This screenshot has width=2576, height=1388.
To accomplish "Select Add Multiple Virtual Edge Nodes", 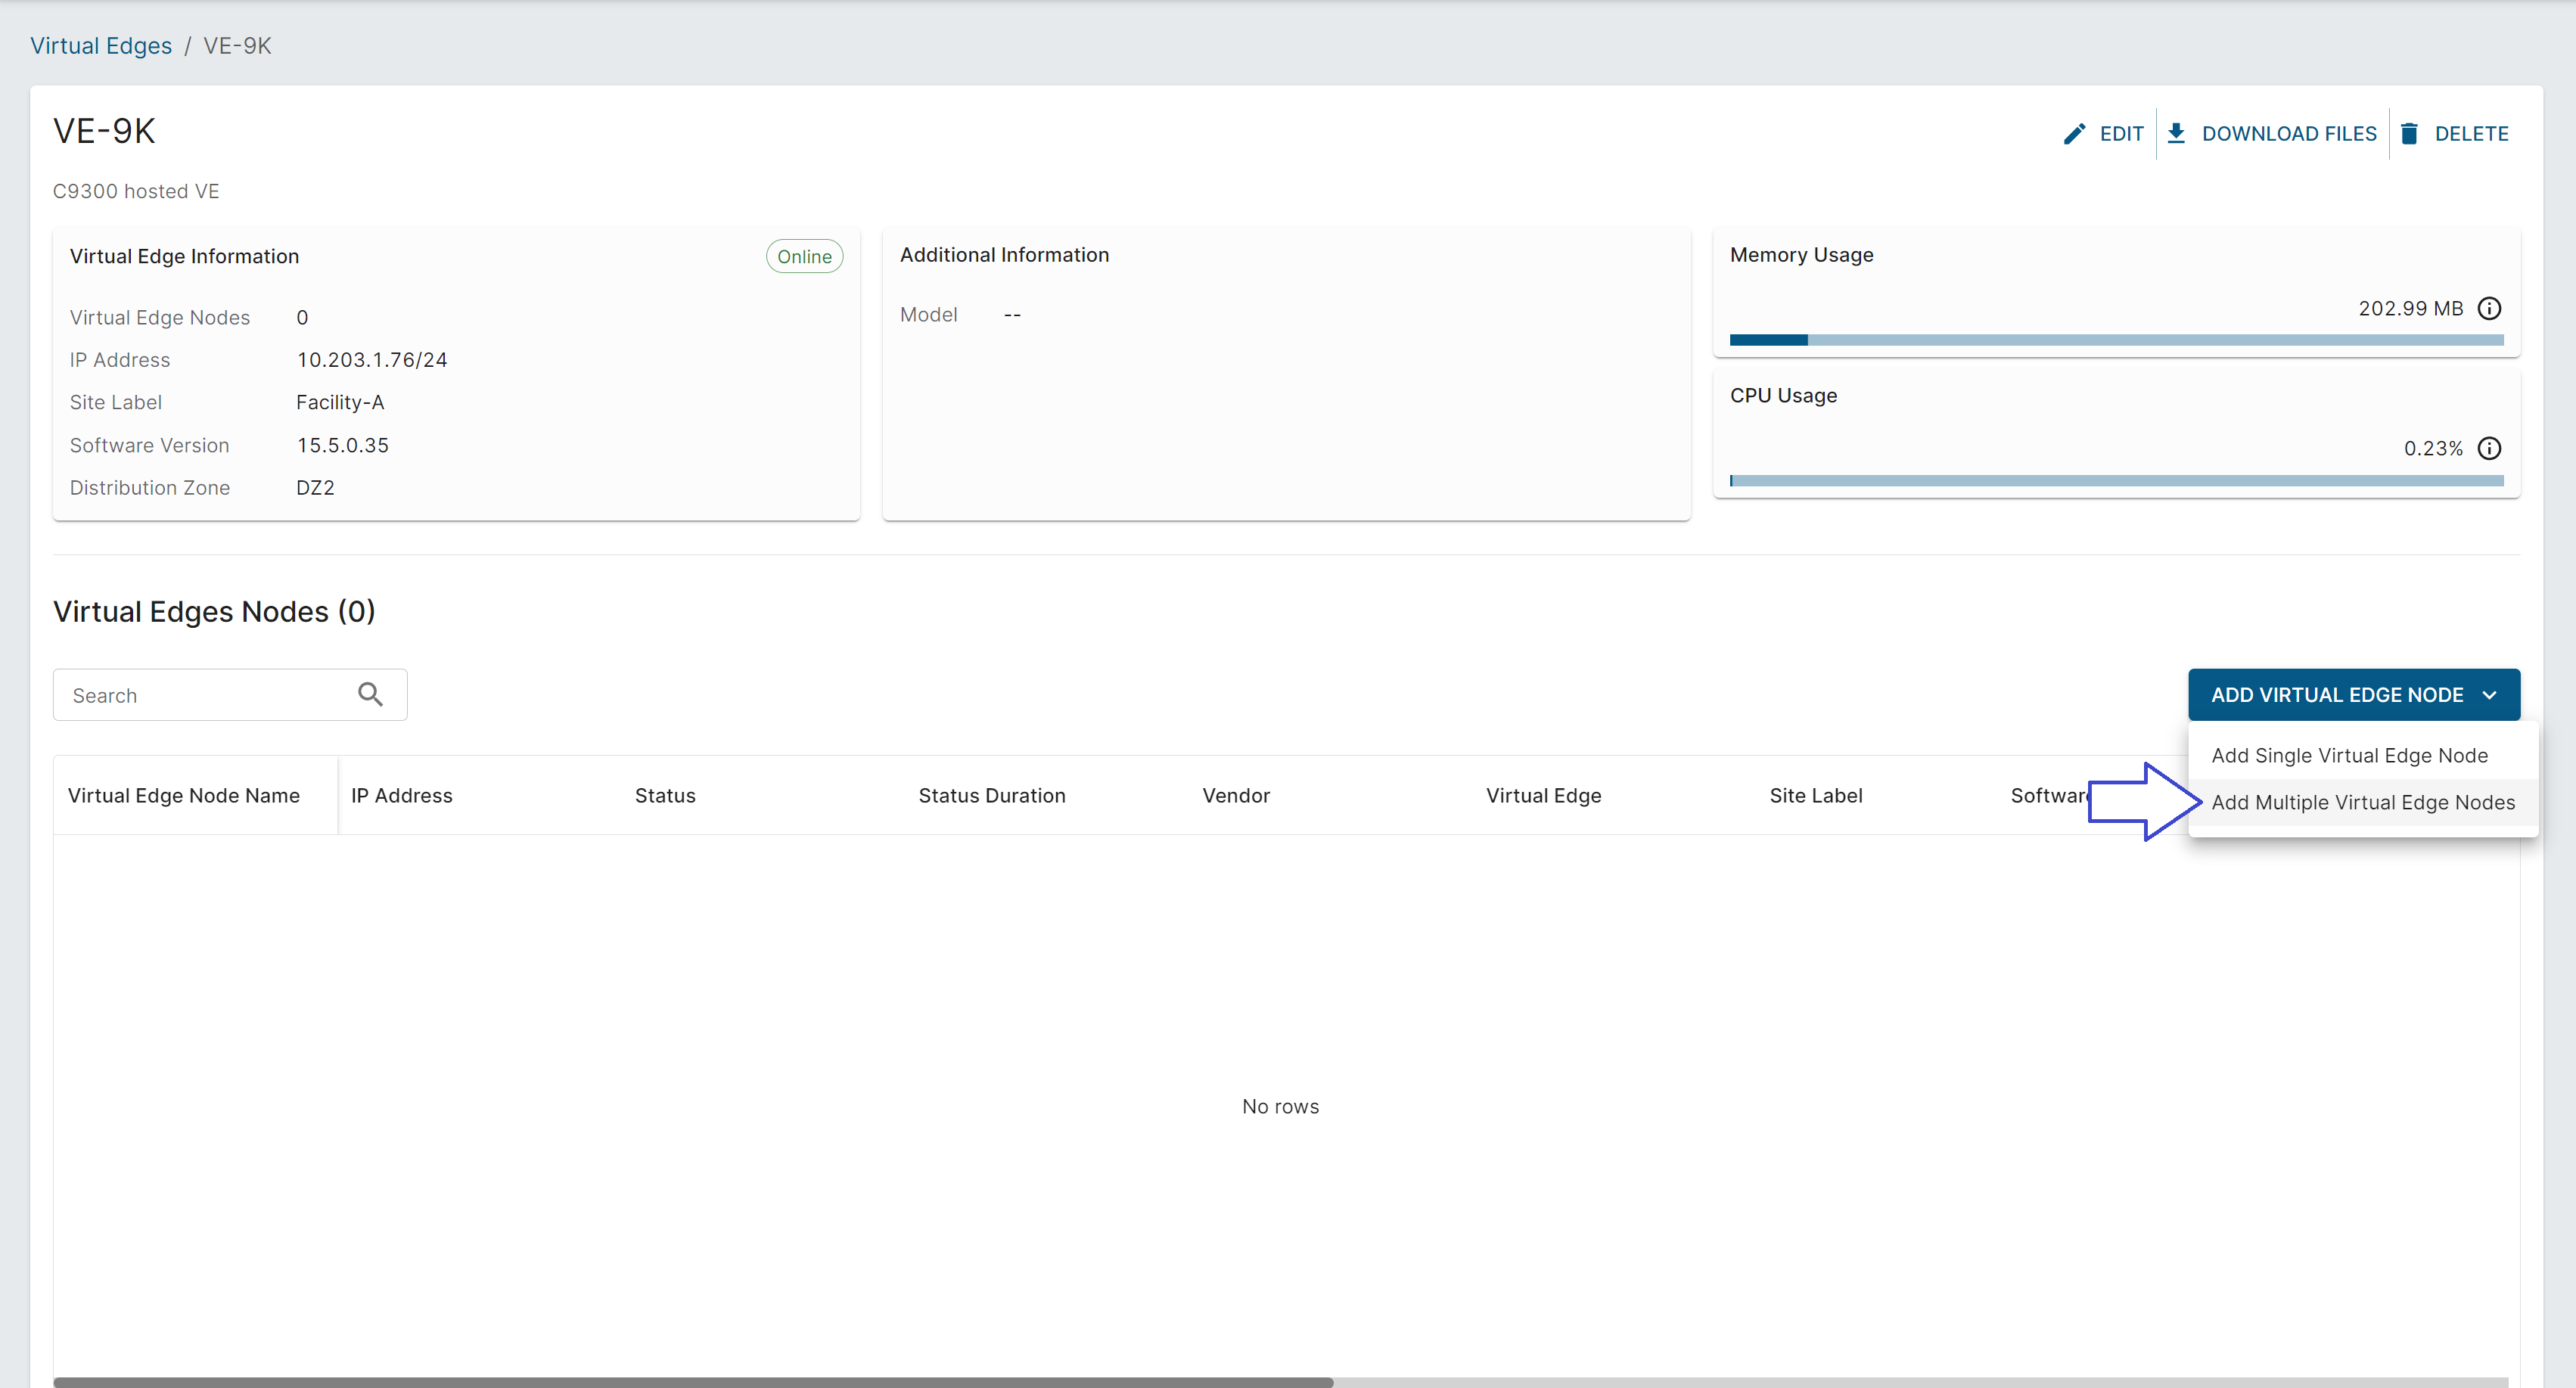I will pos(2362,803).
